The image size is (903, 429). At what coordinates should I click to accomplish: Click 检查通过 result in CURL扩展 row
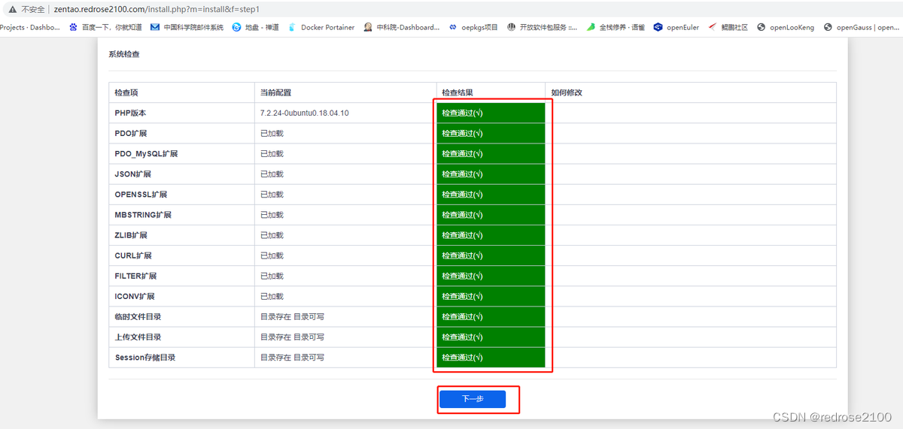click(x=491, y=255)
